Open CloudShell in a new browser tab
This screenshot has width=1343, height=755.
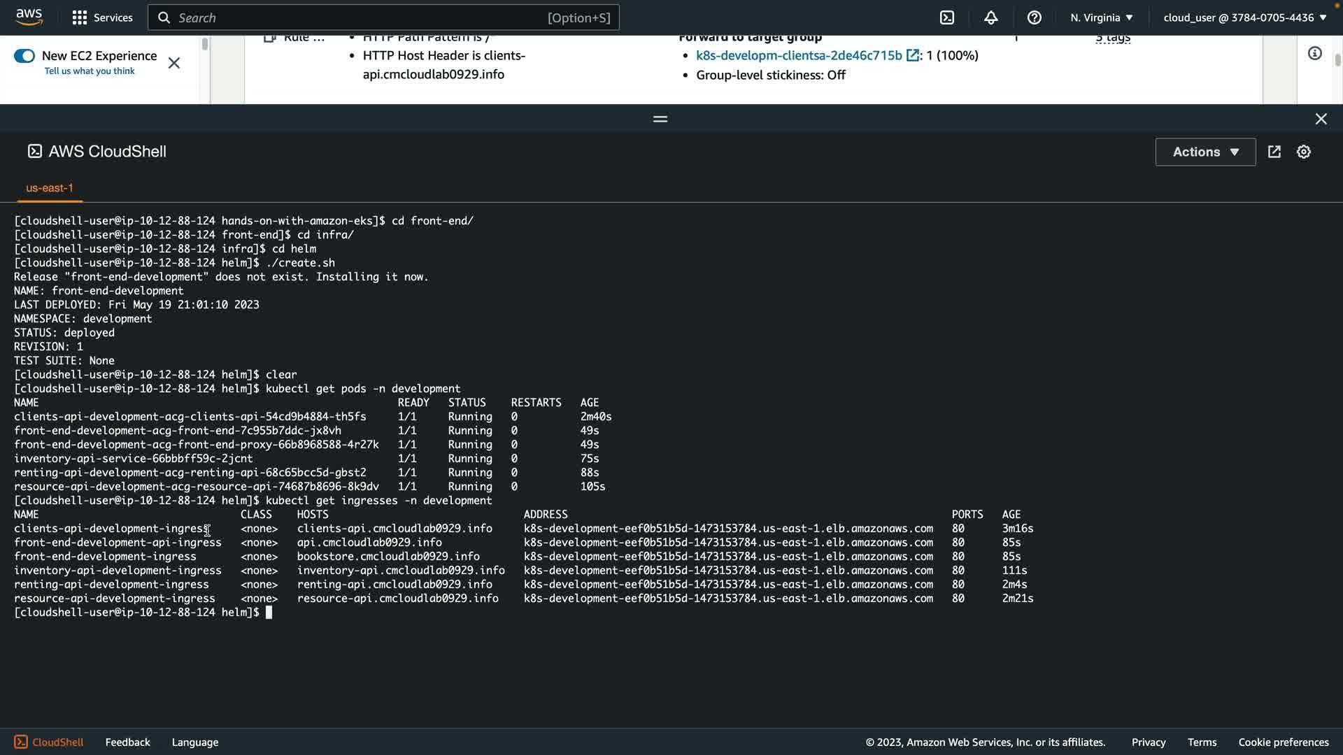pyautogui.click(x=1274, y=152)
